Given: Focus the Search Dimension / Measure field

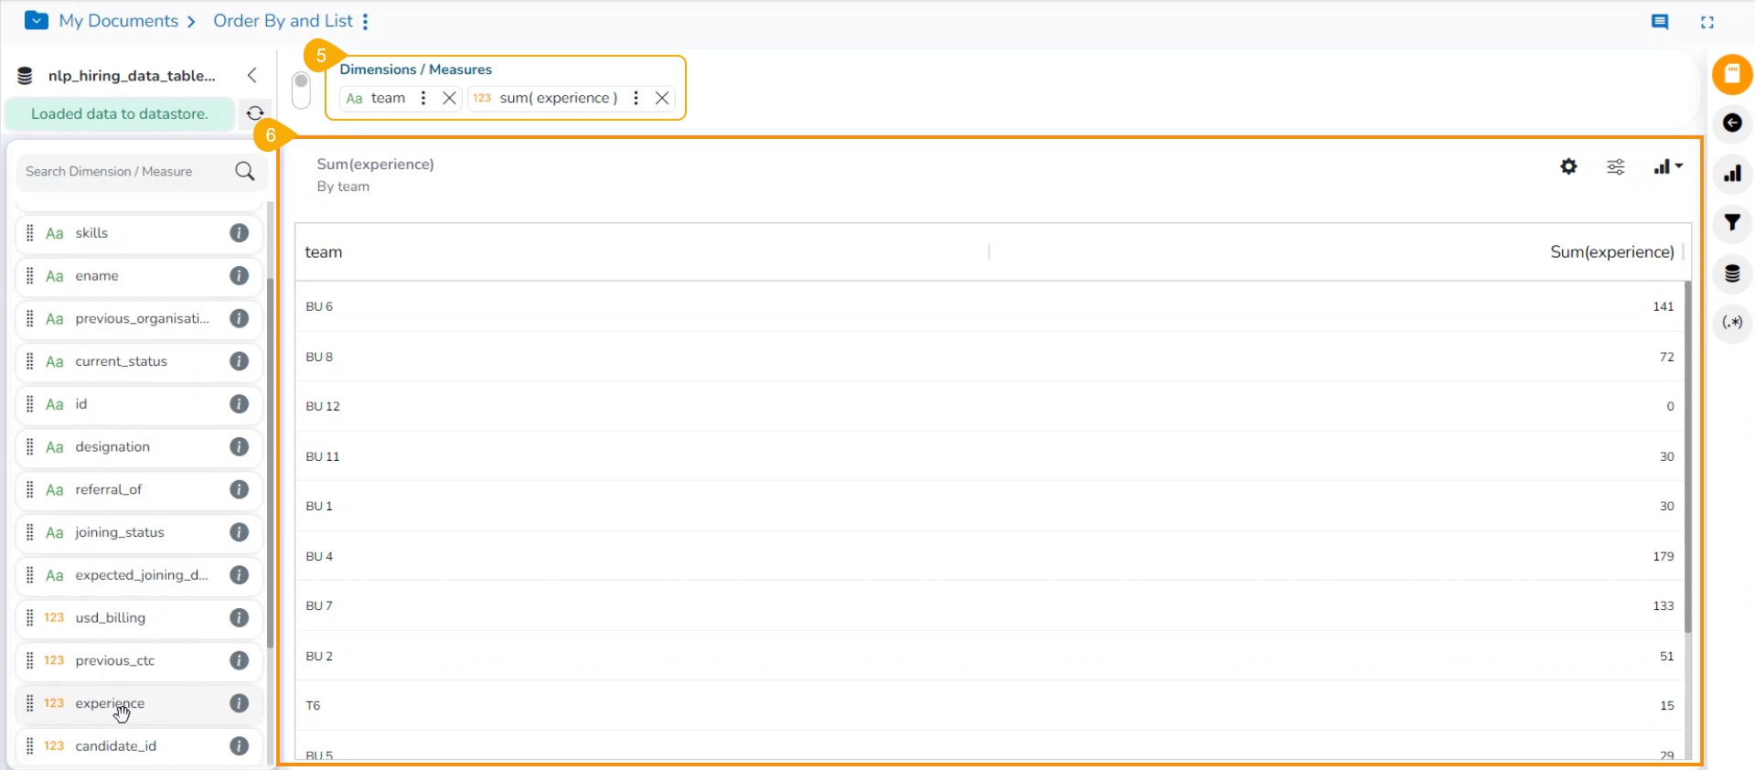Looking at the screenshot, I should [128, 172].
